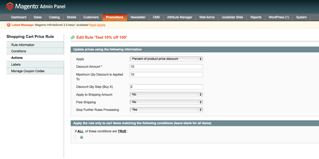The height and width of the screenshot is (159, 319).
Task: Open the Apply to Shipping Amount dropdown
Action: (x=166, y=94)
